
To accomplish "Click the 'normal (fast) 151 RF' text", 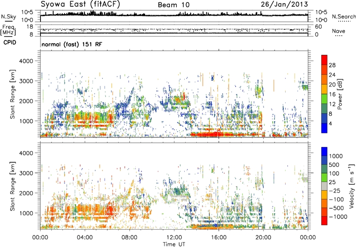I will 72,44.
